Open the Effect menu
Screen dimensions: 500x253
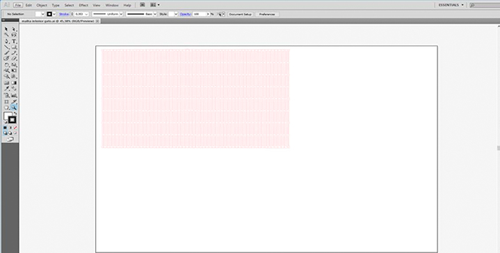coord(83,5)
